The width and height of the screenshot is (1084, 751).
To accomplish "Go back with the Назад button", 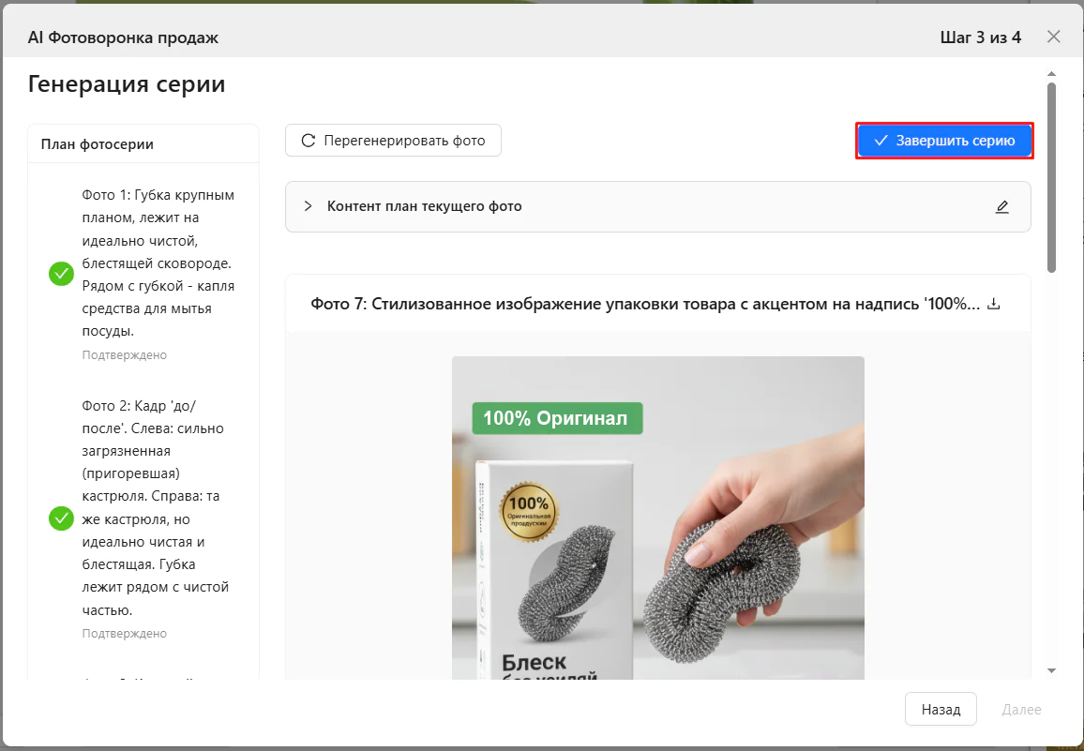I will click(941, 709).
